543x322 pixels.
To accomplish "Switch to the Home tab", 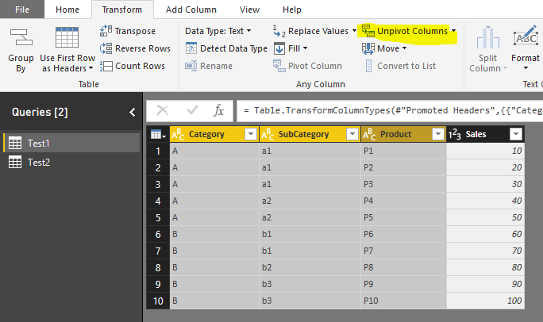I will click(x=67, y=10).
